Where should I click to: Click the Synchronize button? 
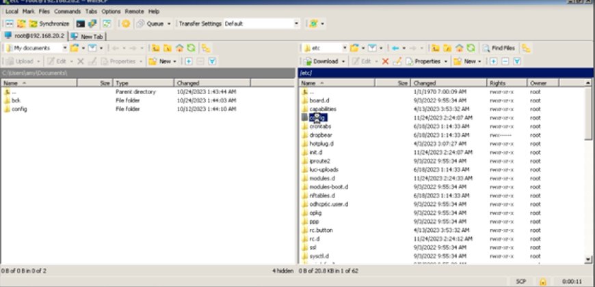[50, 23]
